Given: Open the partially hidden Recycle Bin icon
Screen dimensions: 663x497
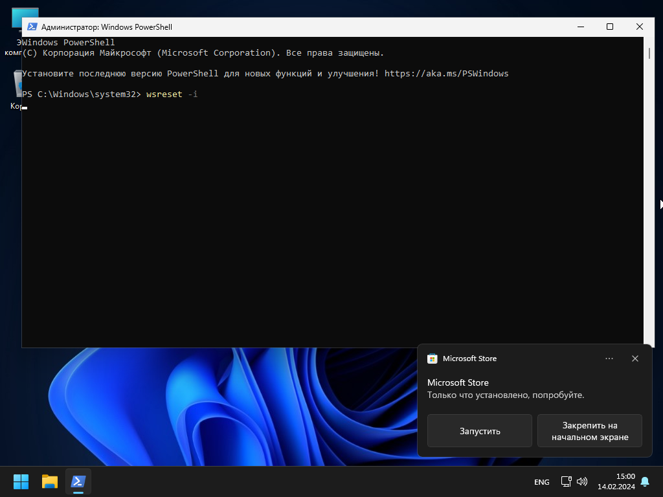Looking at the screenshot, I should 17,84.
